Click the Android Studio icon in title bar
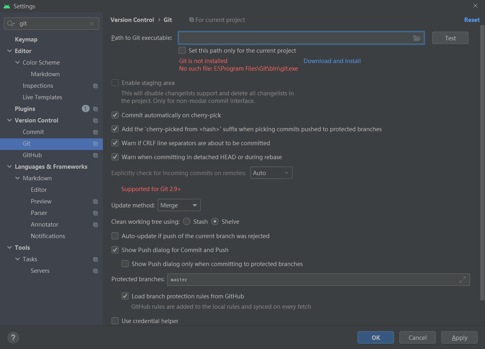 (x=7, y=6)
